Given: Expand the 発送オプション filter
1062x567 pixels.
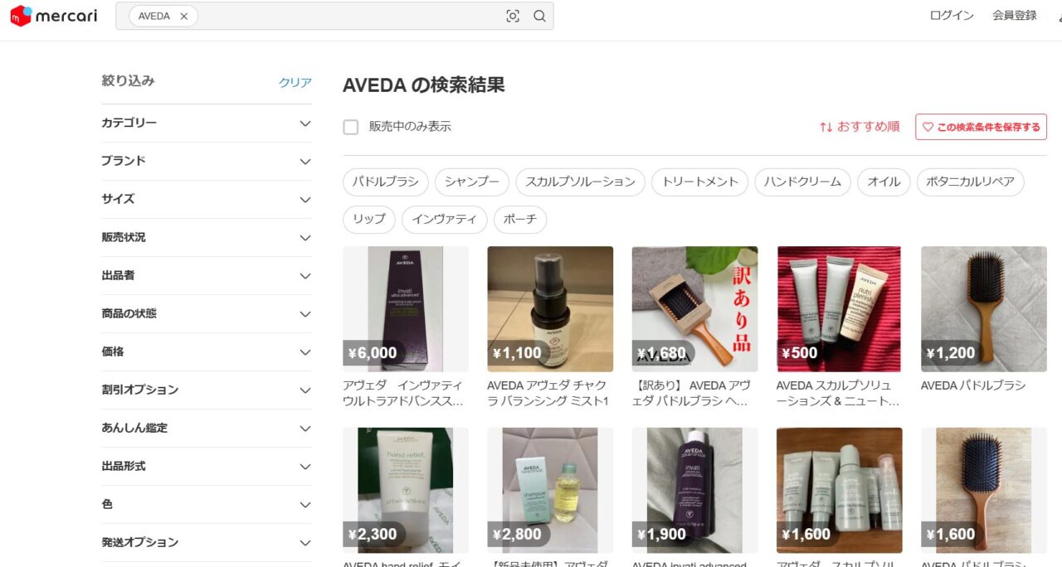Looking at the screenshot, I should 207,542.
